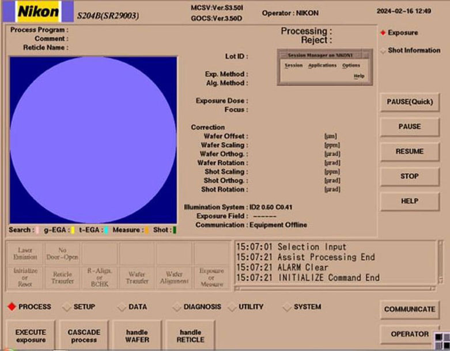The height and width of the screenshot is (351, 450).
Task: Select the Shot Information view option
Action: click(x=383, y=51)
